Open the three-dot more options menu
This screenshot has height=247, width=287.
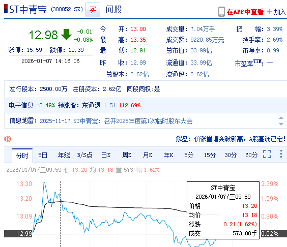(x=281, y=154)
